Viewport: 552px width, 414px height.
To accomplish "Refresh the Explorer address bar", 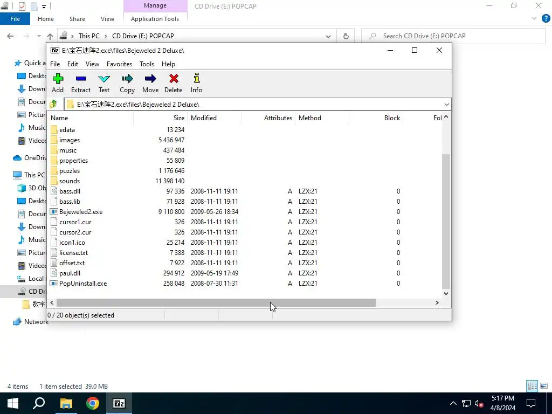I will pos(346,36).
